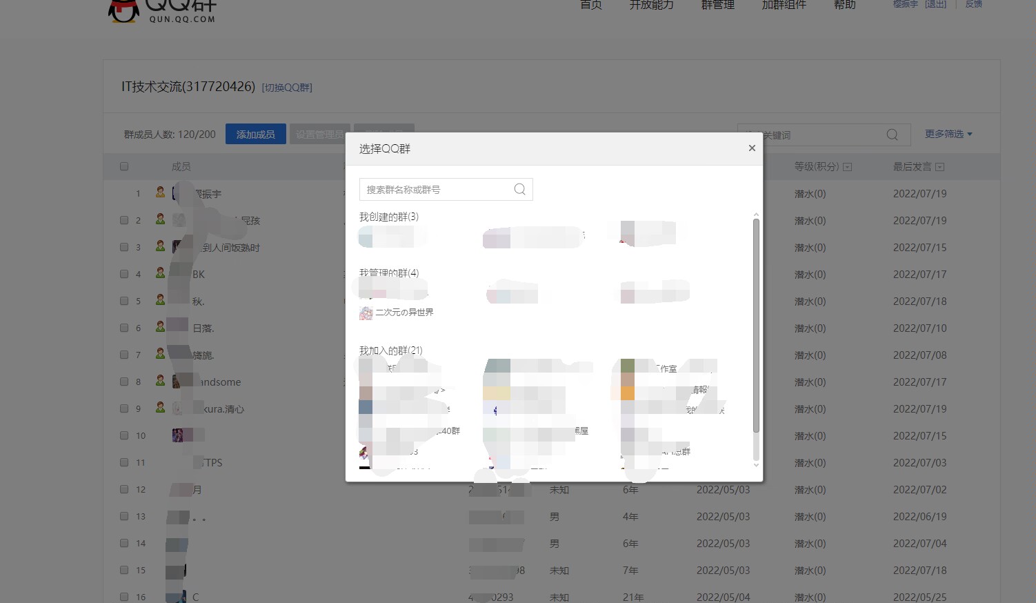Select the 二次元の异世界 group avatar
The width and height of the screenshot is (1036, 603).
coord(366,313)
